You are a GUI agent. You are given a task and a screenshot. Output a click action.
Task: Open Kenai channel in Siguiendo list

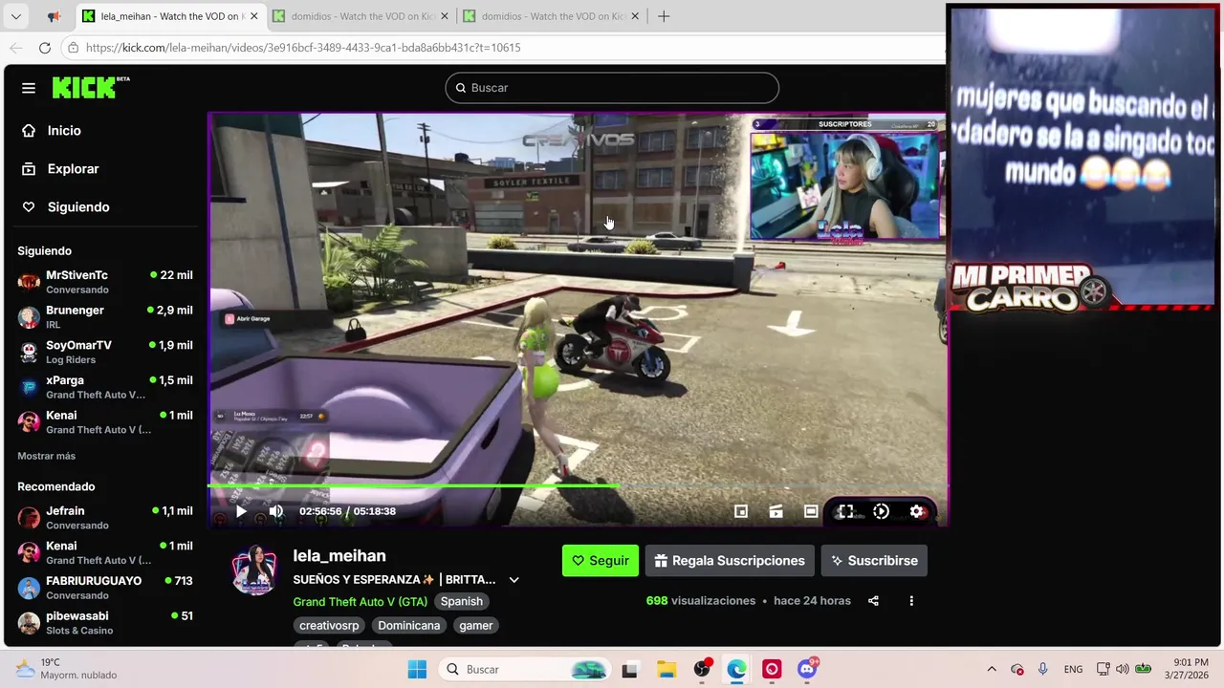point(105,422)
